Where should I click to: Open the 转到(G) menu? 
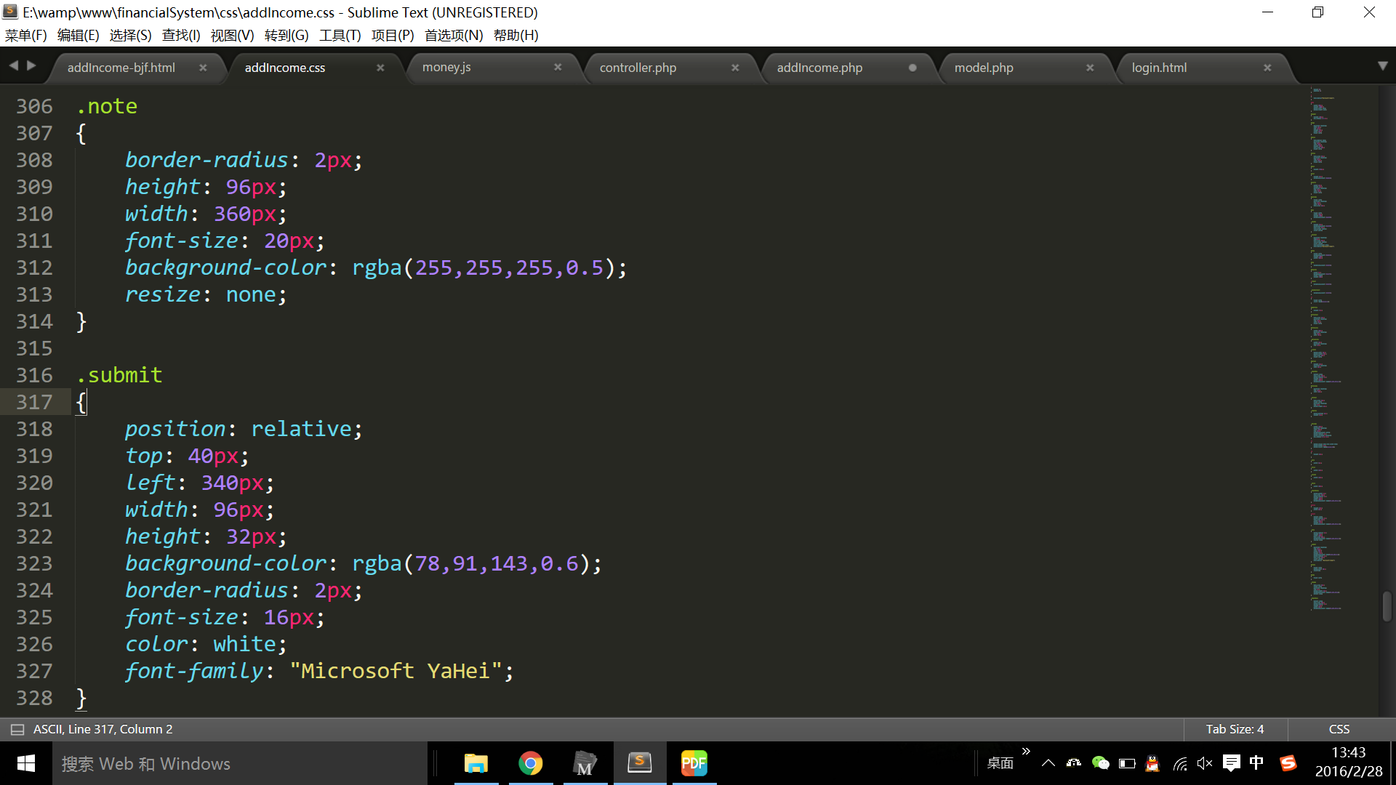click(286, 35)
